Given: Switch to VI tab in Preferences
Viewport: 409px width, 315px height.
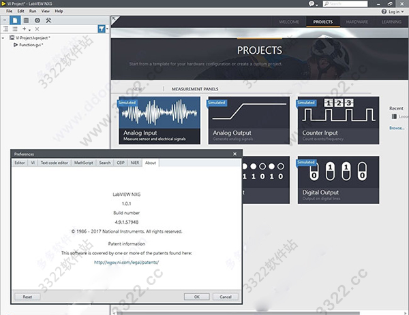Looking at the screenshot, I should pyautogui.click(x=33, y=163).
